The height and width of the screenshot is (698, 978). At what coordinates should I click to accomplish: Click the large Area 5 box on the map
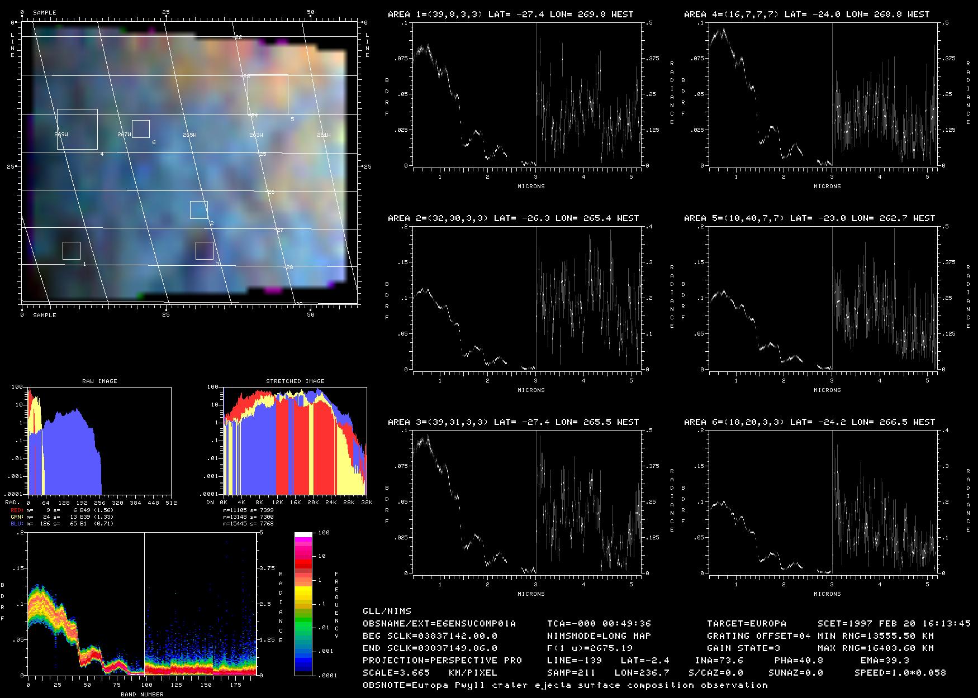coord(268,94)
